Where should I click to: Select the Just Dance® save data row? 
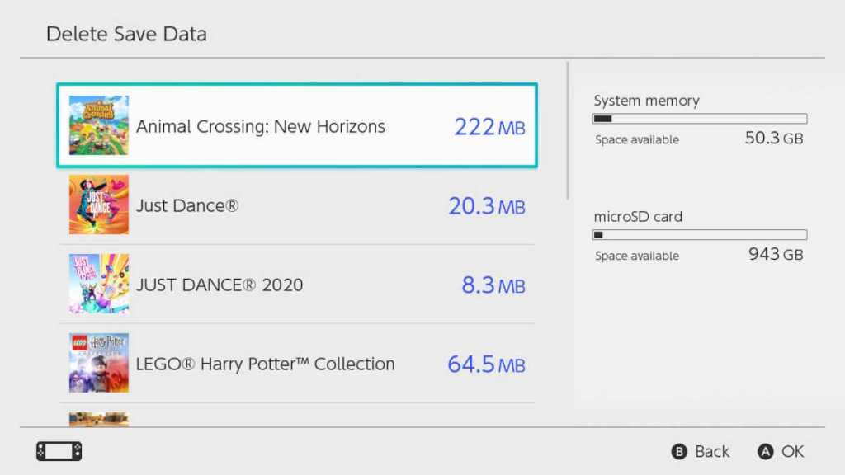coord(297,205)
